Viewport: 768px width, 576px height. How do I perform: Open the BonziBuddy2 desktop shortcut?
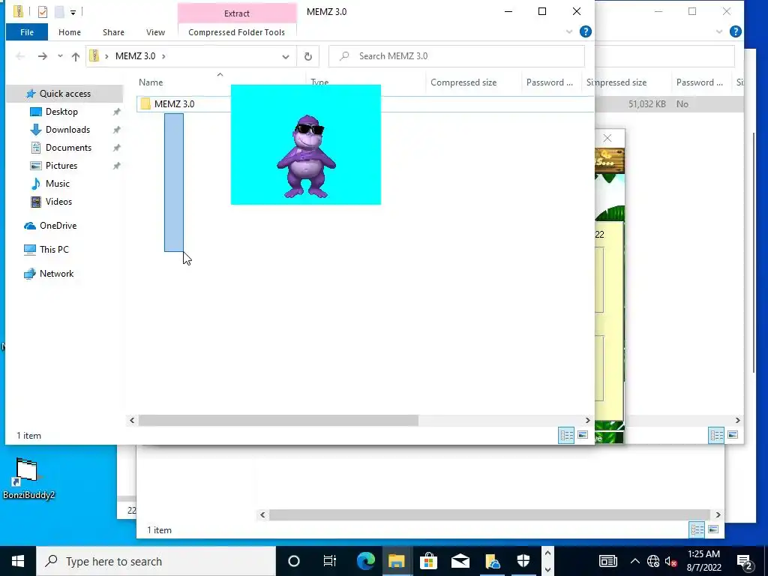tap(28, 478)
